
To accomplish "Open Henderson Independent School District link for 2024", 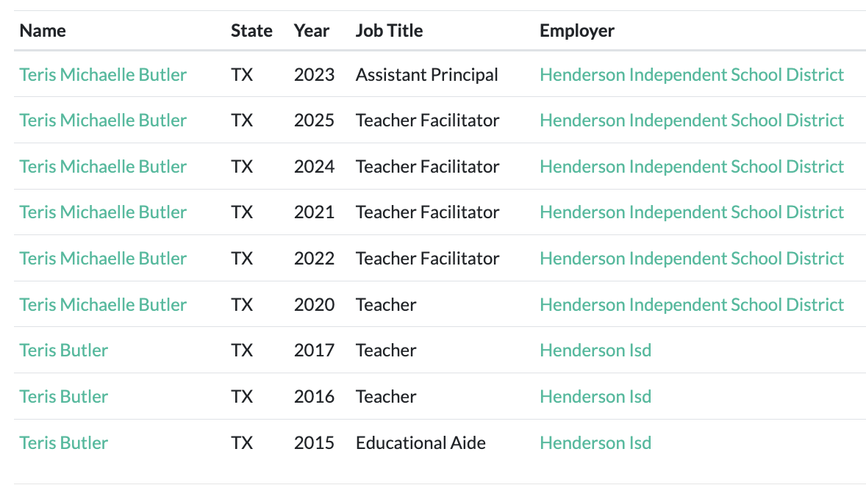I will 692,167.
